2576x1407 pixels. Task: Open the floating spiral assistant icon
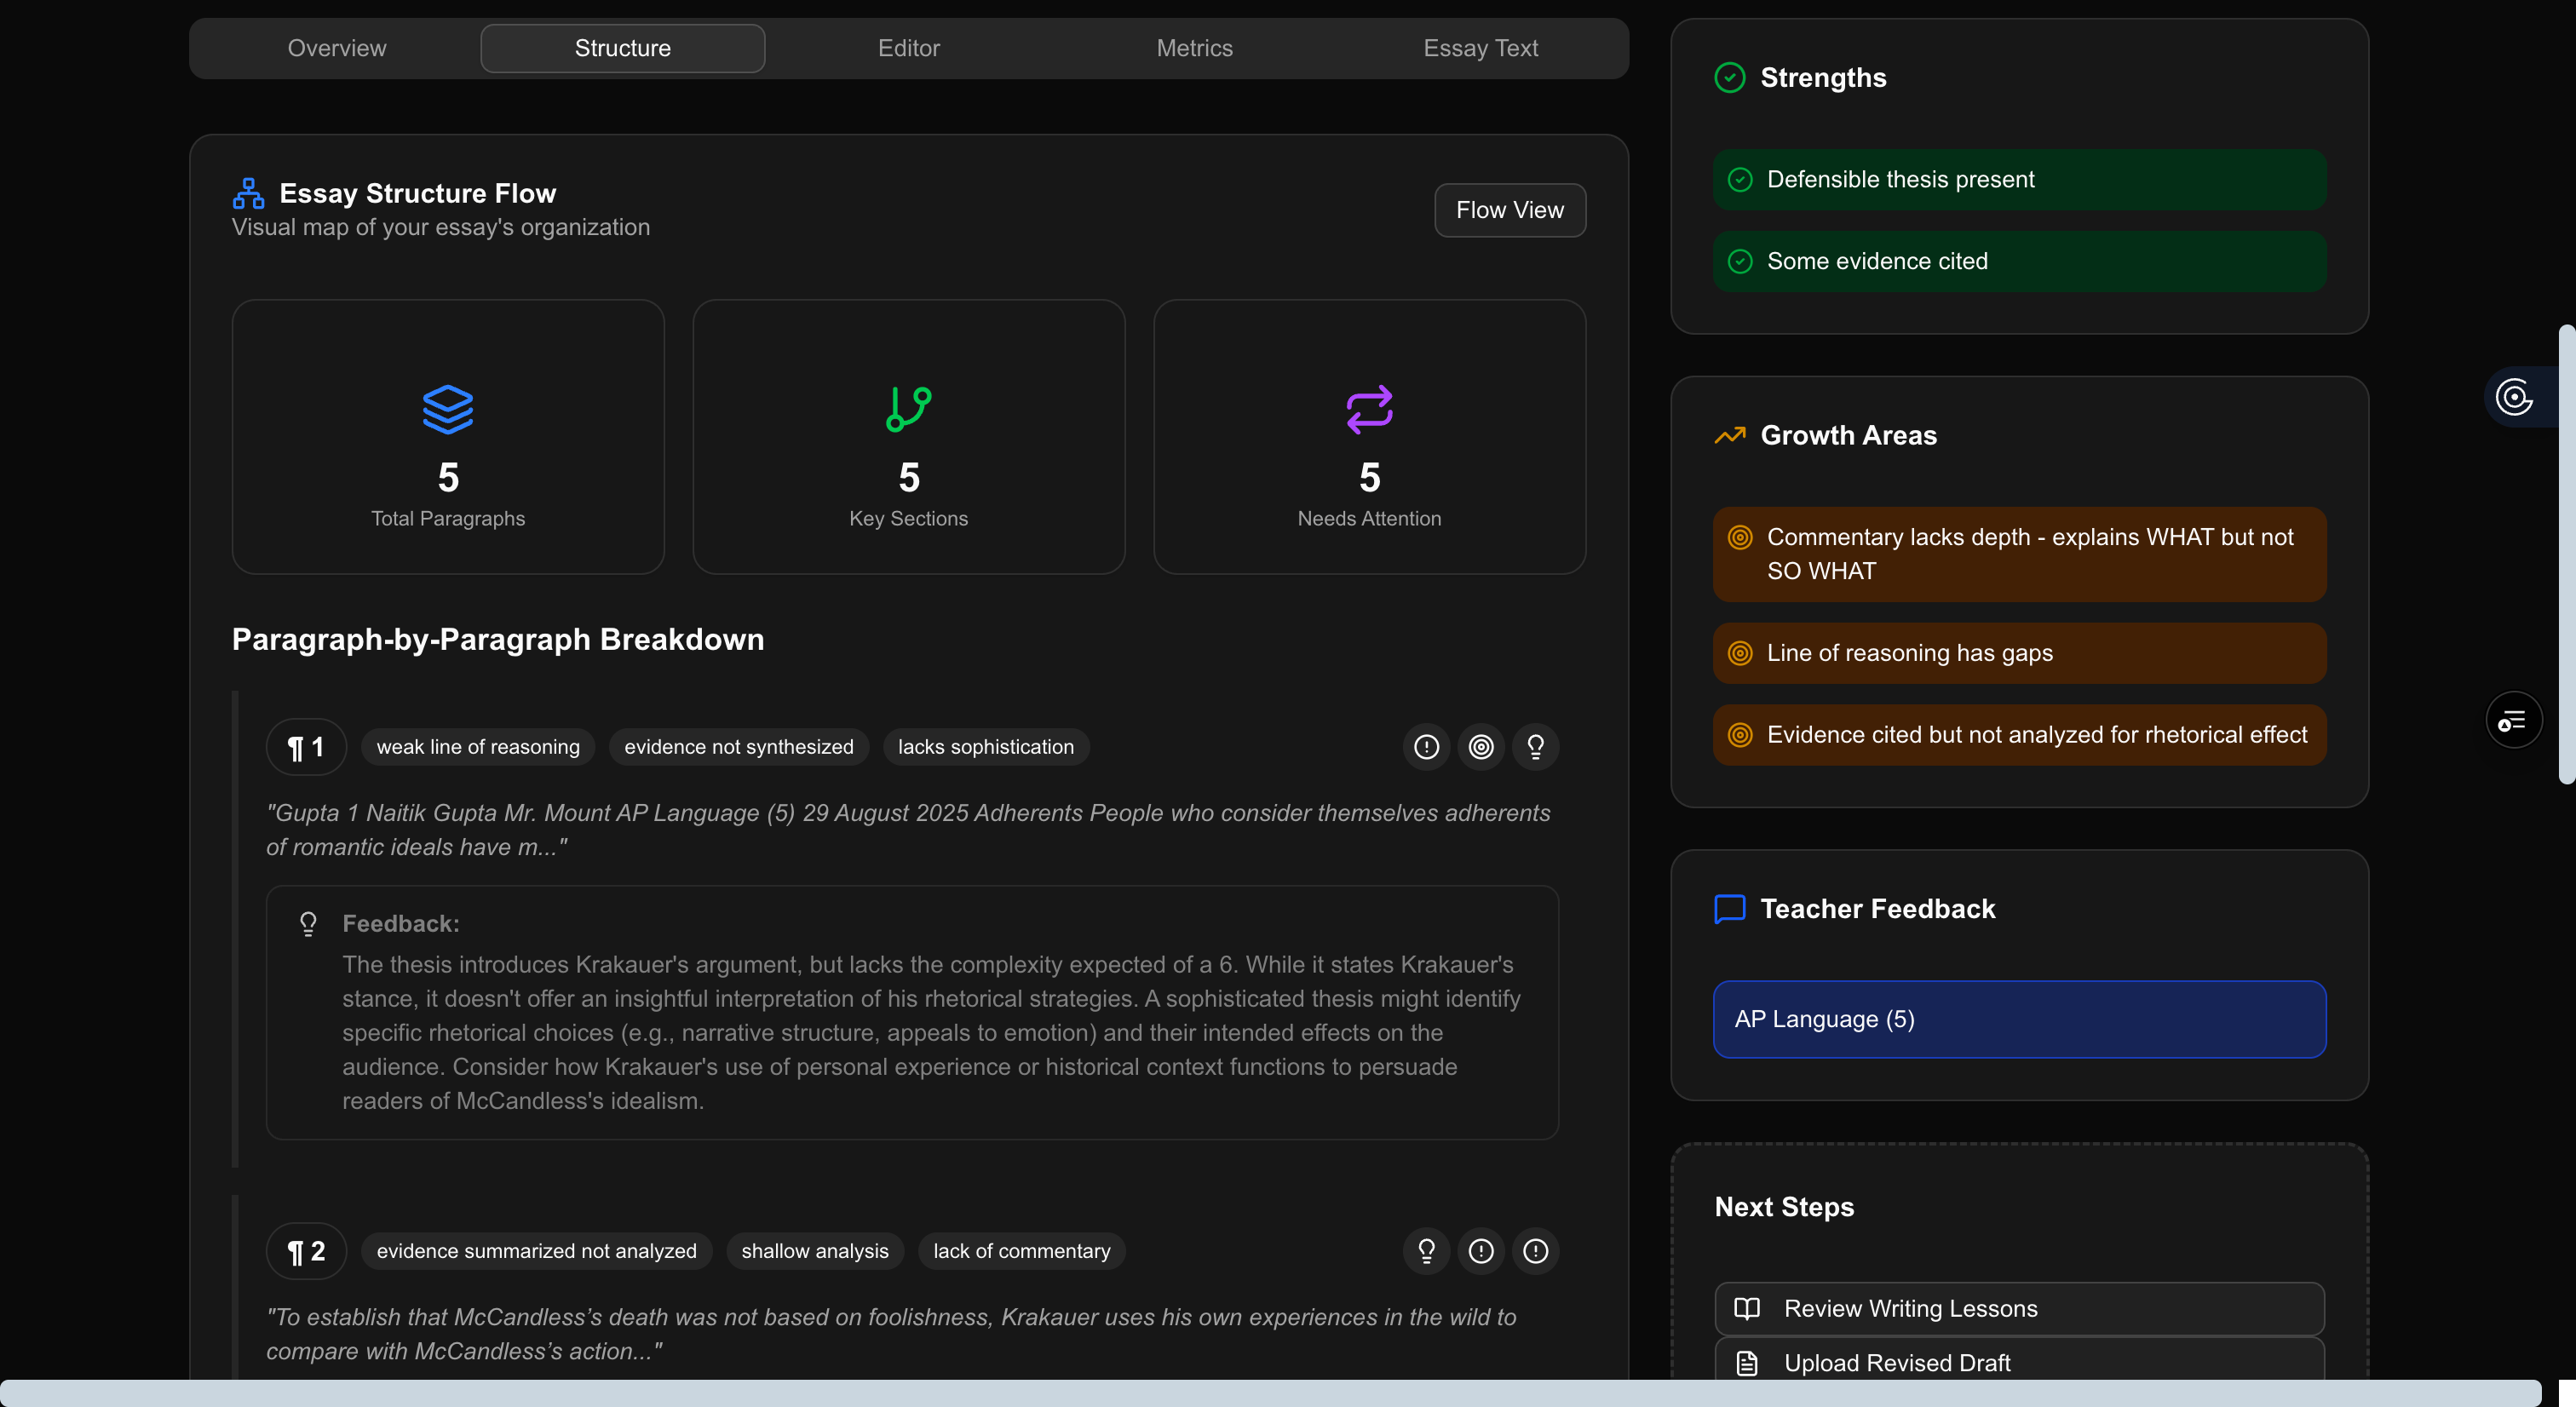pyautogui.click(x=2514, y=397)
